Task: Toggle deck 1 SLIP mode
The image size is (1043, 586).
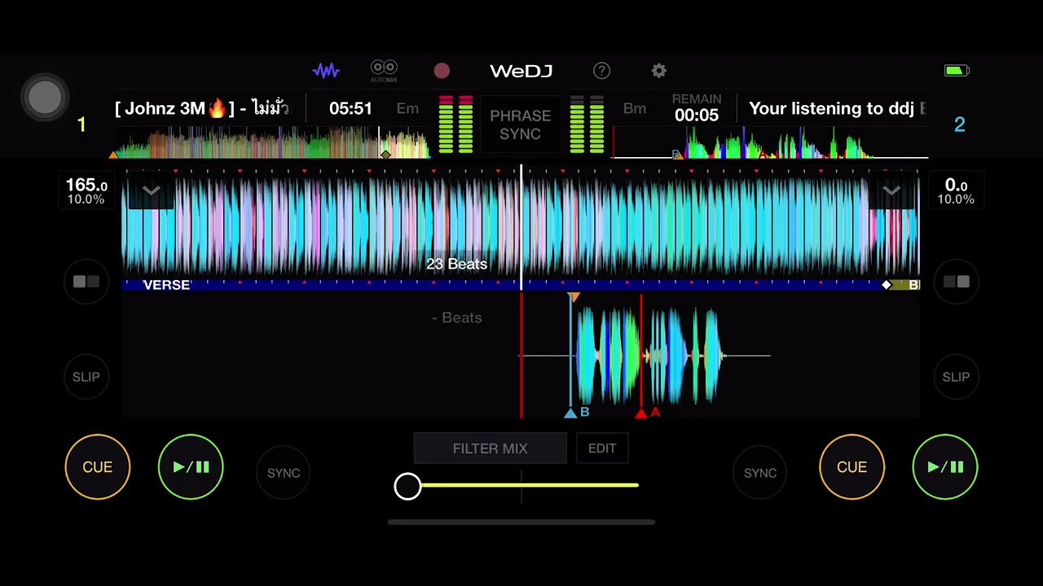Action: pos(86,377)
